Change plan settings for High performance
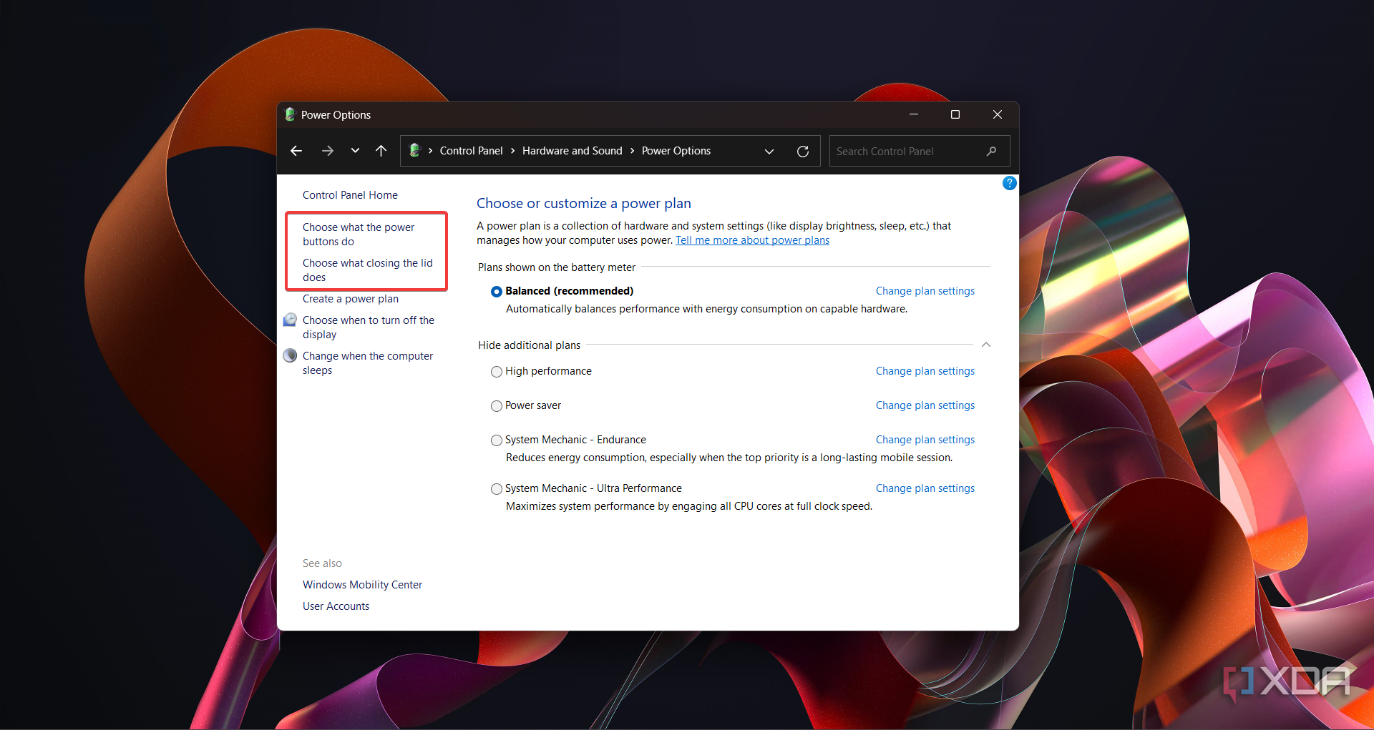Image resolution: width=1374 pixels, height=730 pixels. (x=925, y=371)
